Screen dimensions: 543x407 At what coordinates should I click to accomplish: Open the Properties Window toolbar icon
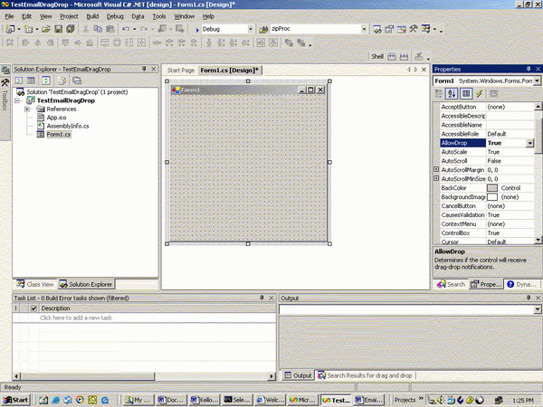click(389, 30)
